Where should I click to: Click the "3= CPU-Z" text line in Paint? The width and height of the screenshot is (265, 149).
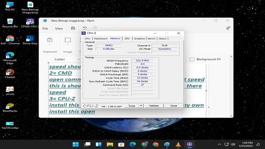pos(62,99)
